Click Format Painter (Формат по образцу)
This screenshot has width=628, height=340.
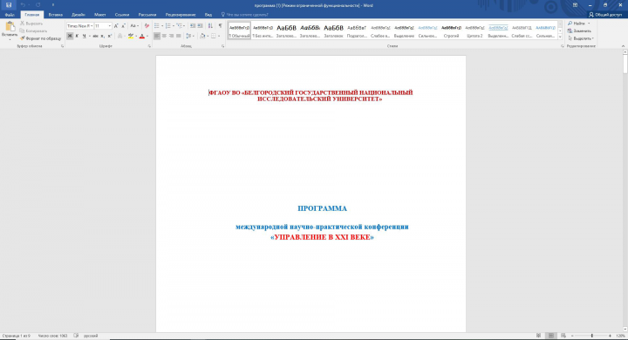[40, 38]
